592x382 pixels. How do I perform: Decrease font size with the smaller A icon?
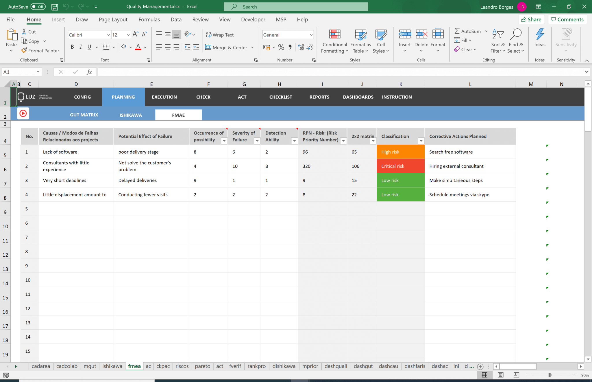pos(145,34)
